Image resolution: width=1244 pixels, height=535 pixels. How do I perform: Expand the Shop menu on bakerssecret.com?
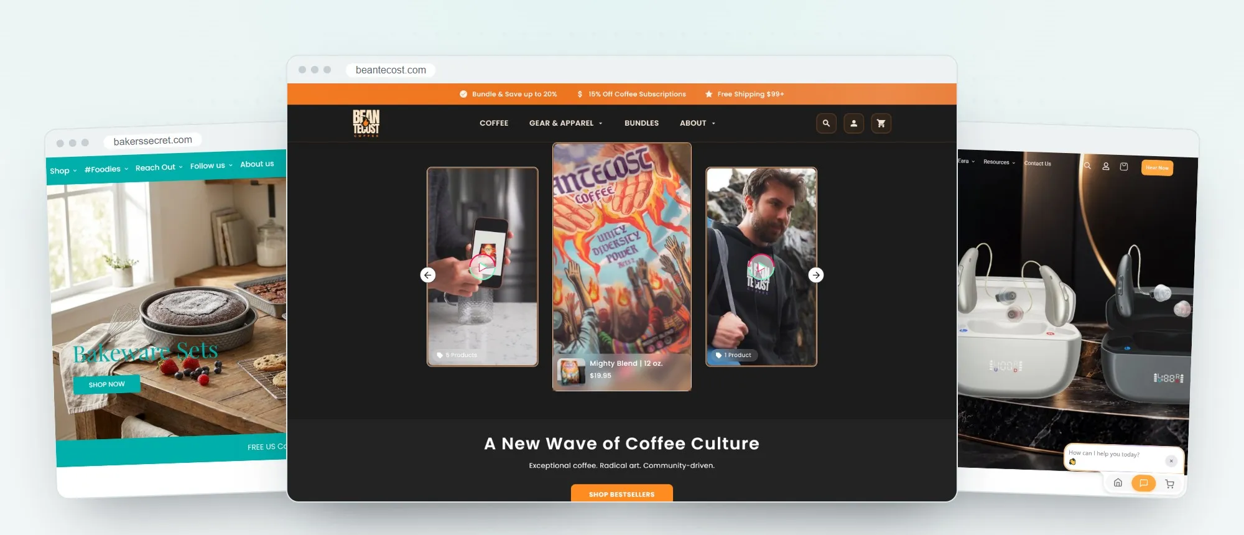point(63,171)
